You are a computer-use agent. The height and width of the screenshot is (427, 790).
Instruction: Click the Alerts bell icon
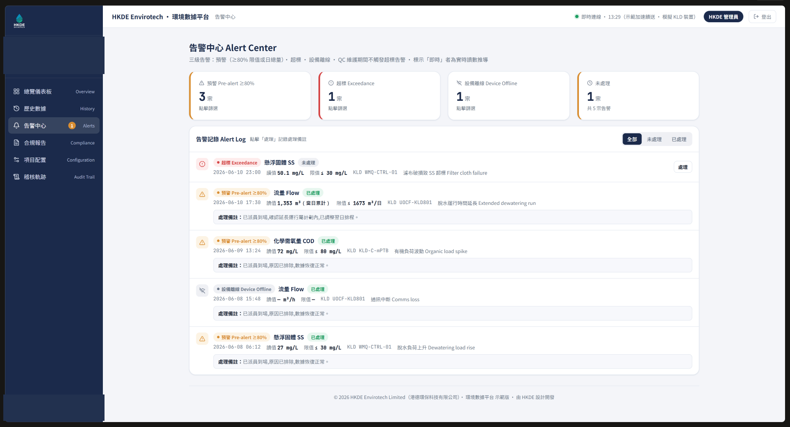coord(16,125)
